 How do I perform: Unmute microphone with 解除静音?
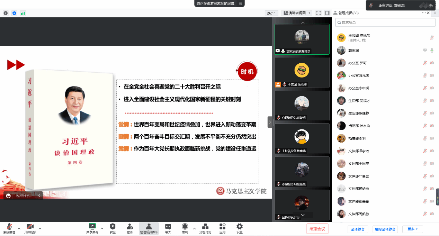[x=9, y=226]
